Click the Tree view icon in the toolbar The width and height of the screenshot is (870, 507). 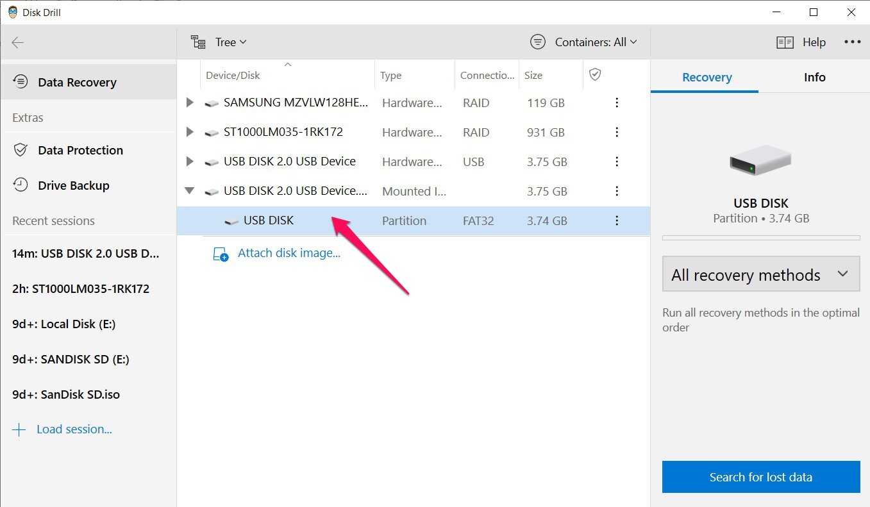tap(197, 41)
